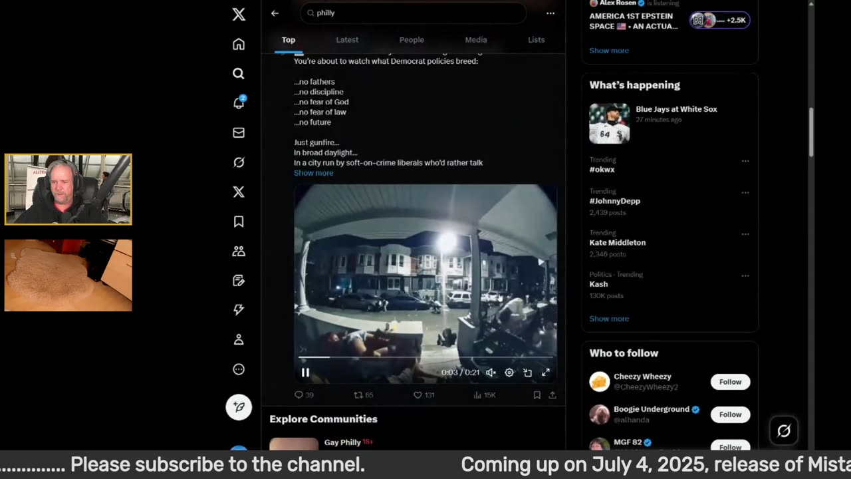The image size is (851, 479).
Task: Open Explore via the sidebar magnifier icon
Action: tap(239, 74)
